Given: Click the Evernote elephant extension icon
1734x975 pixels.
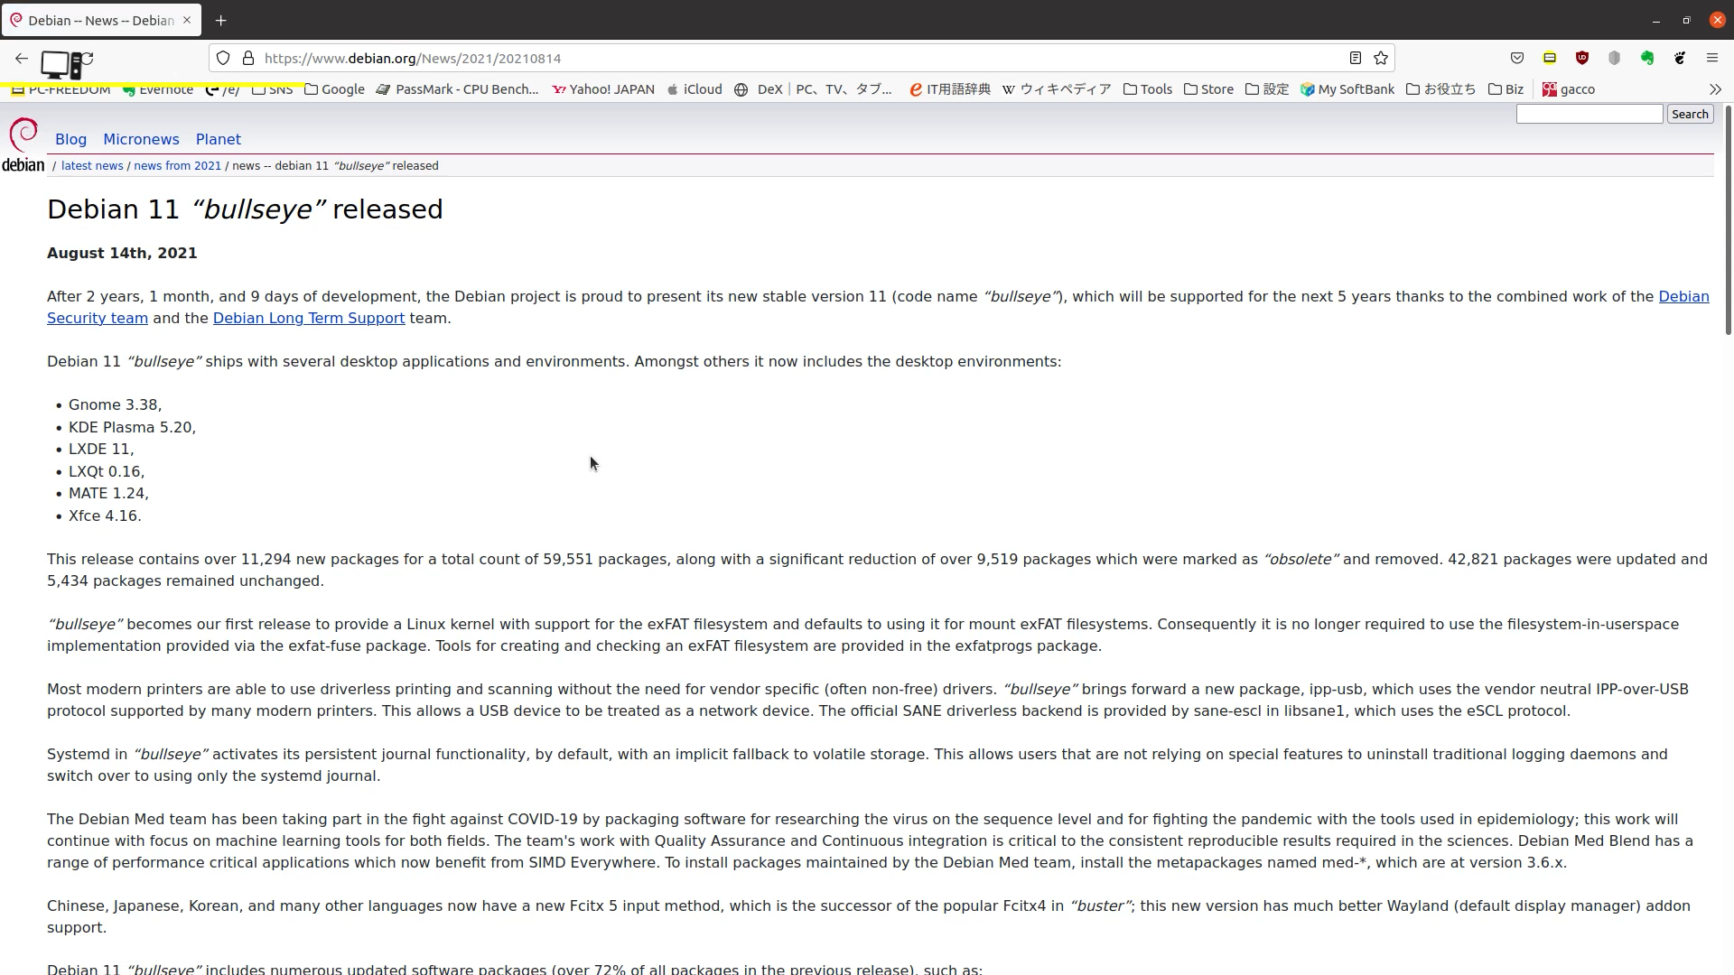Looking at the screenshot, I should [1647, 59].
